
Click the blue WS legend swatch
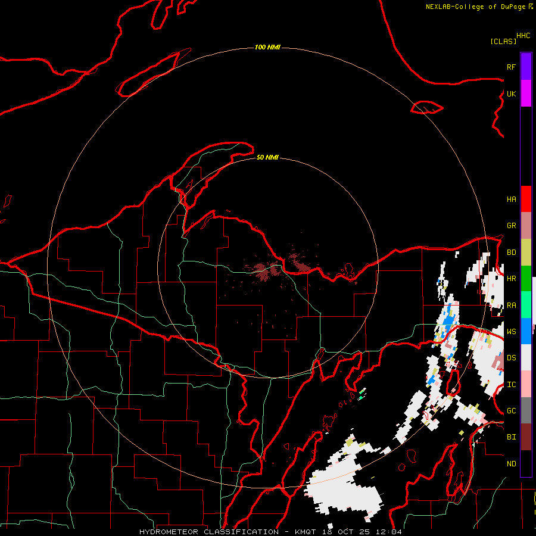(526, 331)
